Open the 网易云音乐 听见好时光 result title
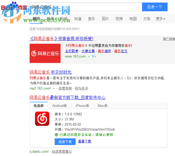The height and width of the screenshot is (156, 175). pos(50,72)
